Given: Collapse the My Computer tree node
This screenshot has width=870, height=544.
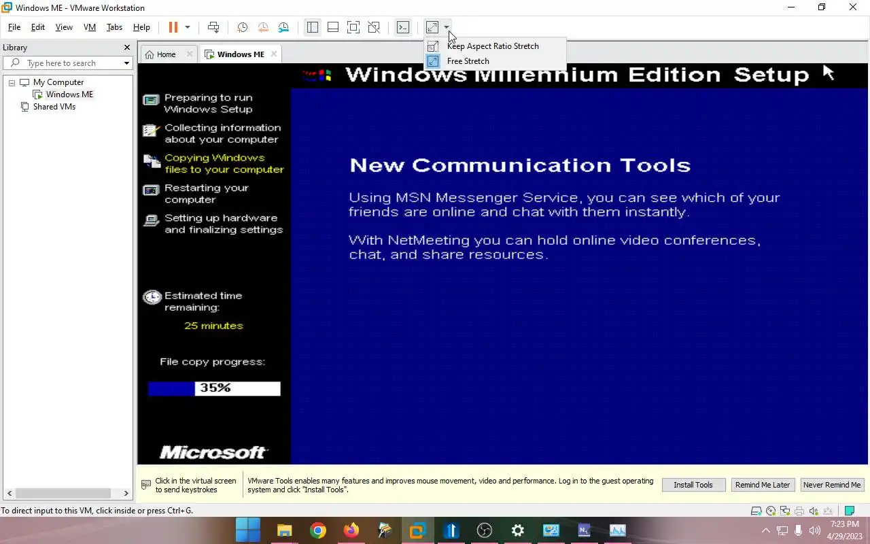Looking at the screenshot, I should coord(12,82).
